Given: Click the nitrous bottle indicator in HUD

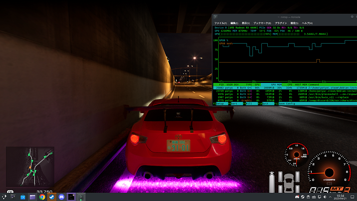Looking at the screenshot, I should point(271,182).
